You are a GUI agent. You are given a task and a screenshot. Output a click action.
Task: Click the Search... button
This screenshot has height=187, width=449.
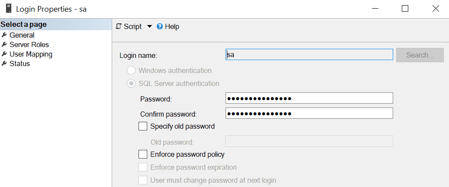(x=420, y=55)
